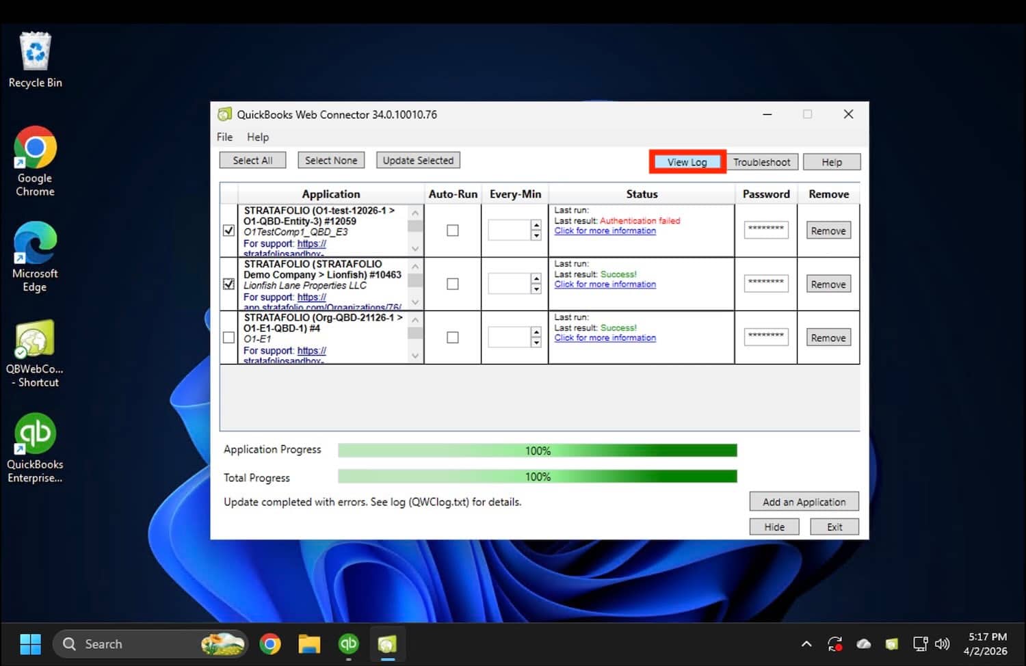The image size is (1026, 666).
Task: Increase Every-Min value for first application
Action: click(x=536, y=225)
